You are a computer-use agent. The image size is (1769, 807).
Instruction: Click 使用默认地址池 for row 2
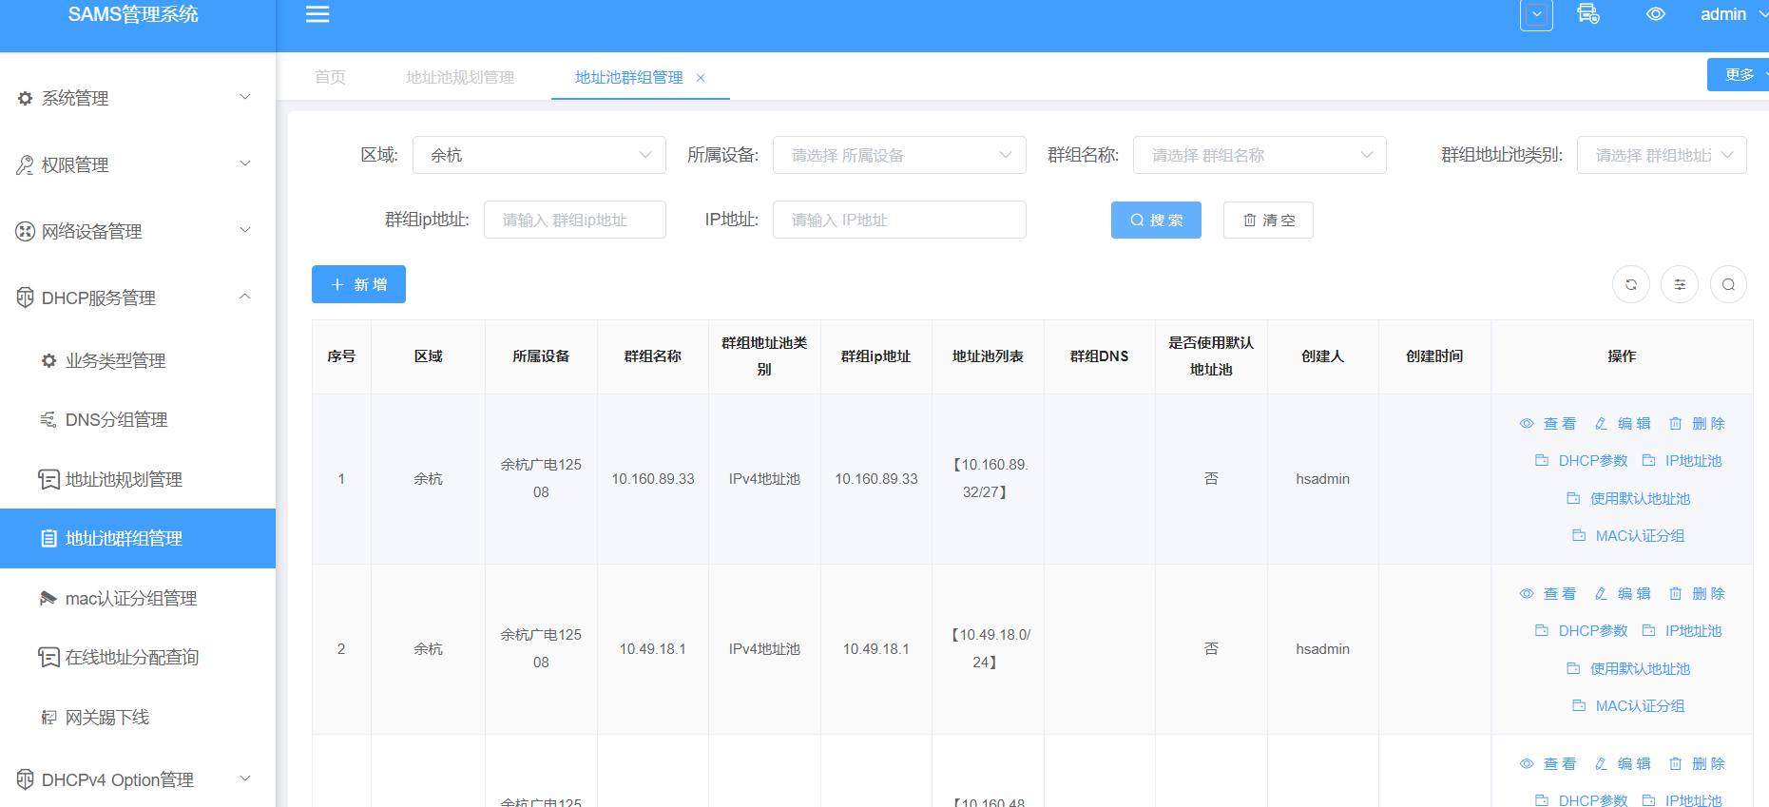(x=1628, y=668)
